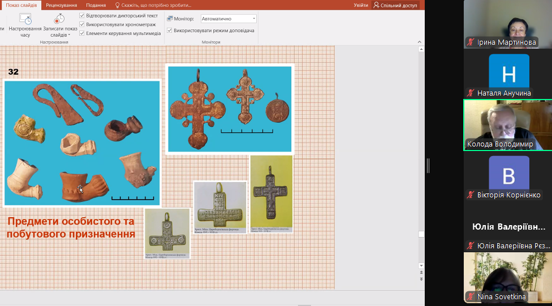The height and width of the screenshot is (306, 552).
Task: Open the Монітор dropdown set to Автоматично
Action: coord(228,19)
